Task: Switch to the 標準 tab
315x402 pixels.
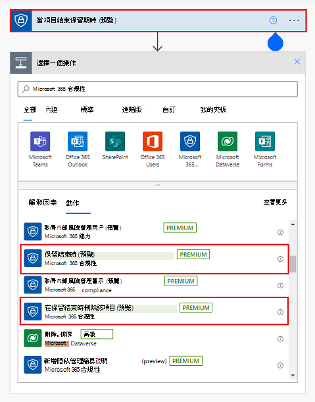Action: [x=87, y=110]
